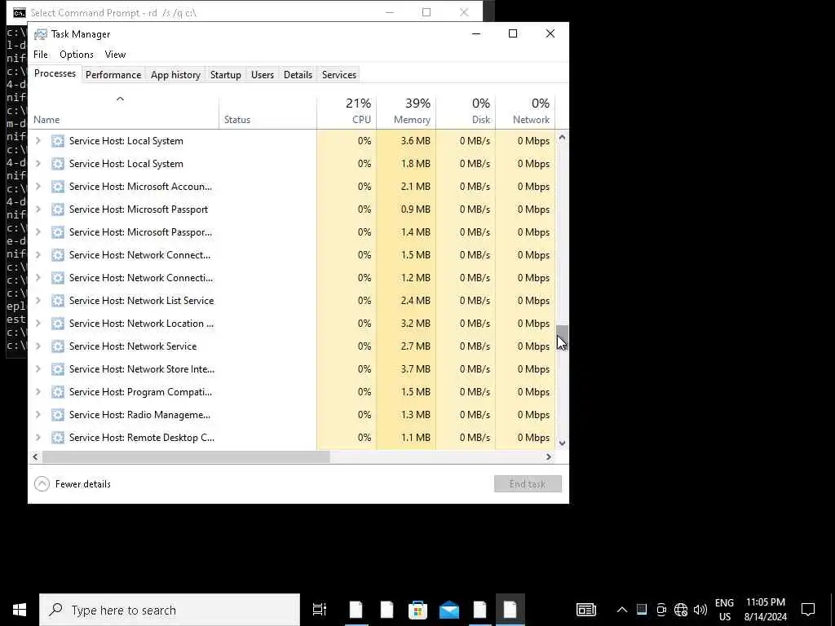This screenshot has height=626, width=835.
Task: Click the gear icon of Service Host: Network Location
Action: (58, 324)
